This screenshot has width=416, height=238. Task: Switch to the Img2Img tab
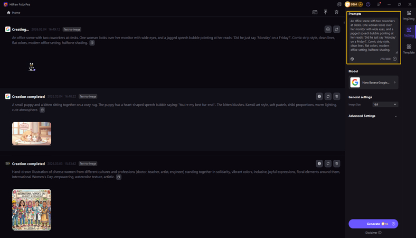coord(409,15)
